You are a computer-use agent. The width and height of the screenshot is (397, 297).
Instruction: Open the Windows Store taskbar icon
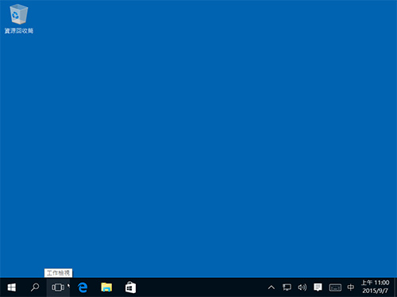point(130,287)
